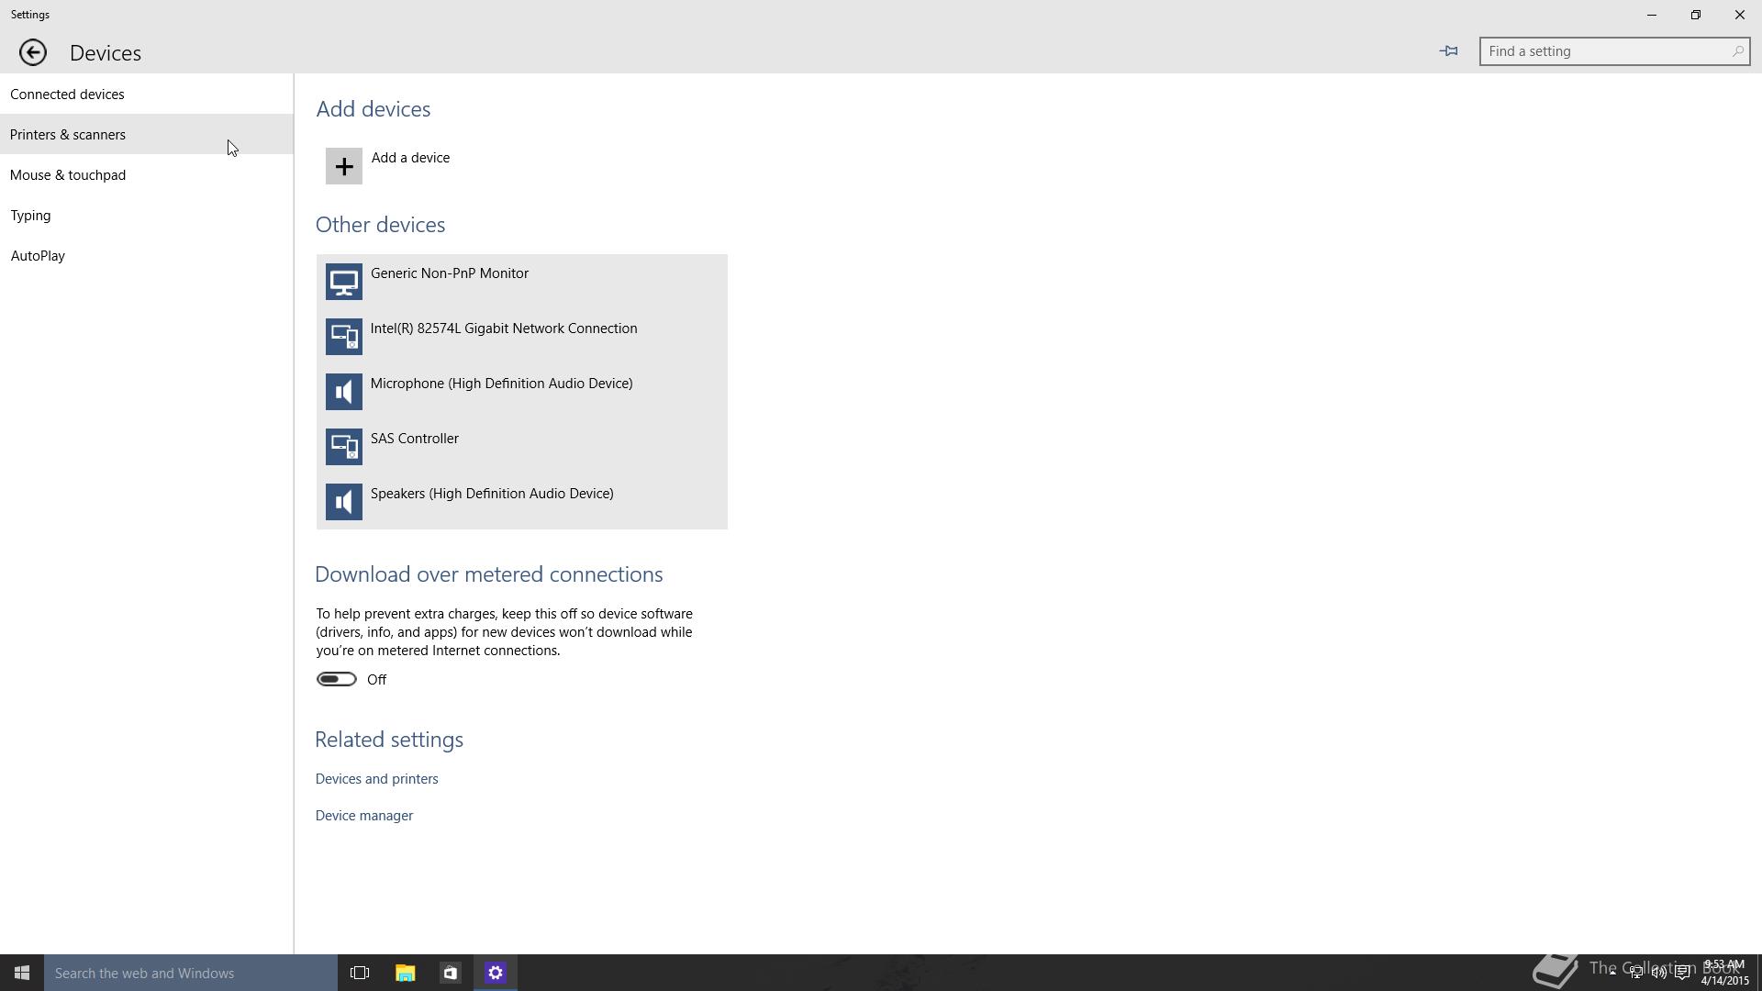Screen dimensions: 1762x991
Task: Select the Speakers device icon
Action: coord(344,502)
